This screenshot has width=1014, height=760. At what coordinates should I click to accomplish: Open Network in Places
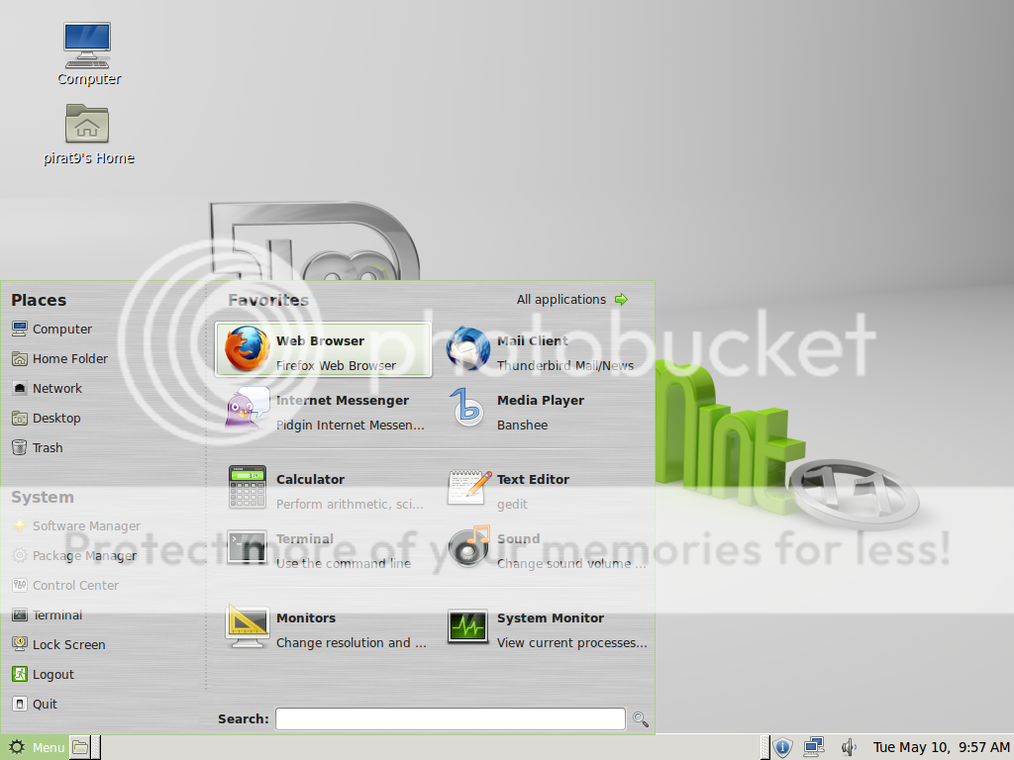point(48,388)
